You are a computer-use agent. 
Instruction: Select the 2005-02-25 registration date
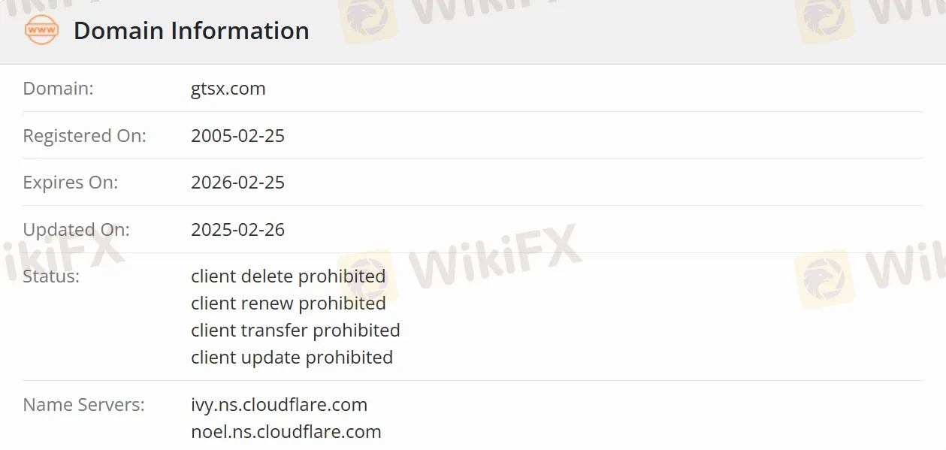[237, 136]
